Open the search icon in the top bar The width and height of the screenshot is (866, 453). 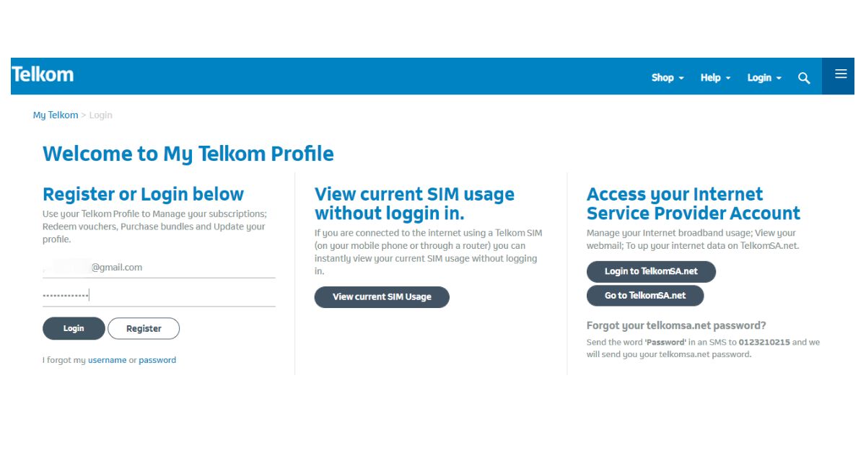coord(804,77)
